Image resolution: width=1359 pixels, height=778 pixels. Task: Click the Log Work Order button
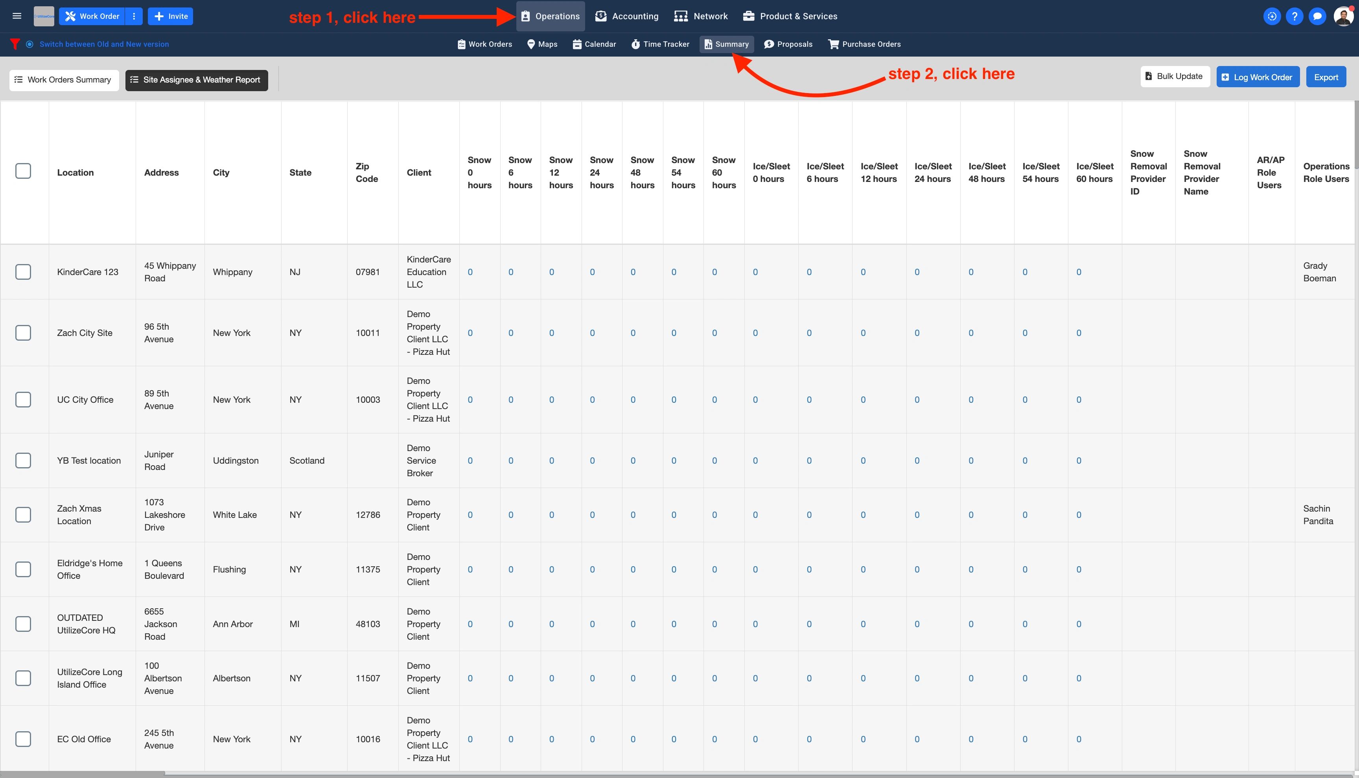click(1258, 77)
